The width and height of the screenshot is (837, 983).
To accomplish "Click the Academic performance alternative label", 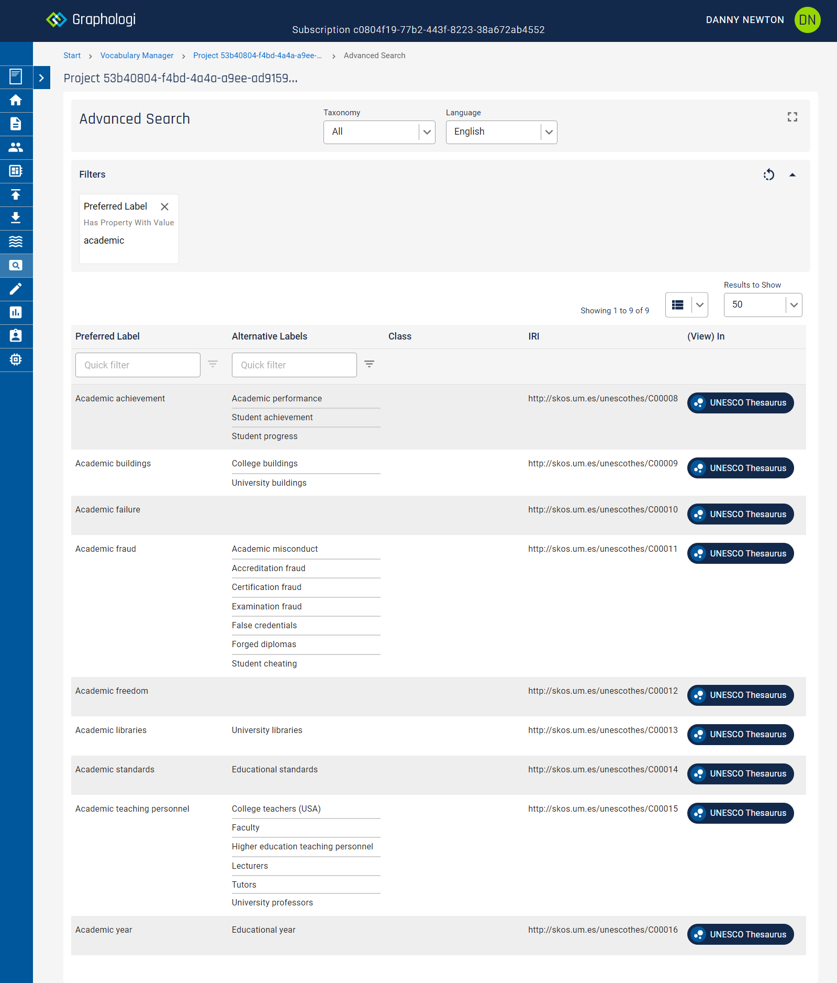I will click(x=277, y=399).
